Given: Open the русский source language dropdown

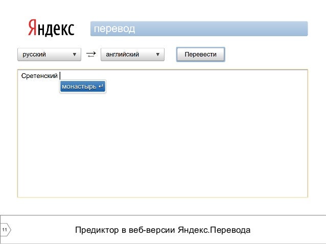Looking at the screenshot, I should tap(49, 55).
